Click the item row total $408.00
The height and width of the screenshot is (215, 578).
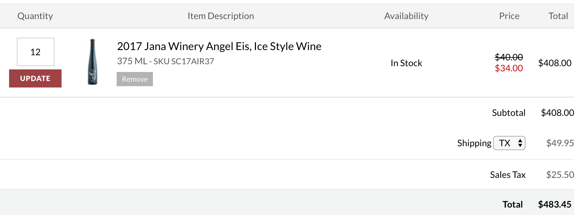555,63
